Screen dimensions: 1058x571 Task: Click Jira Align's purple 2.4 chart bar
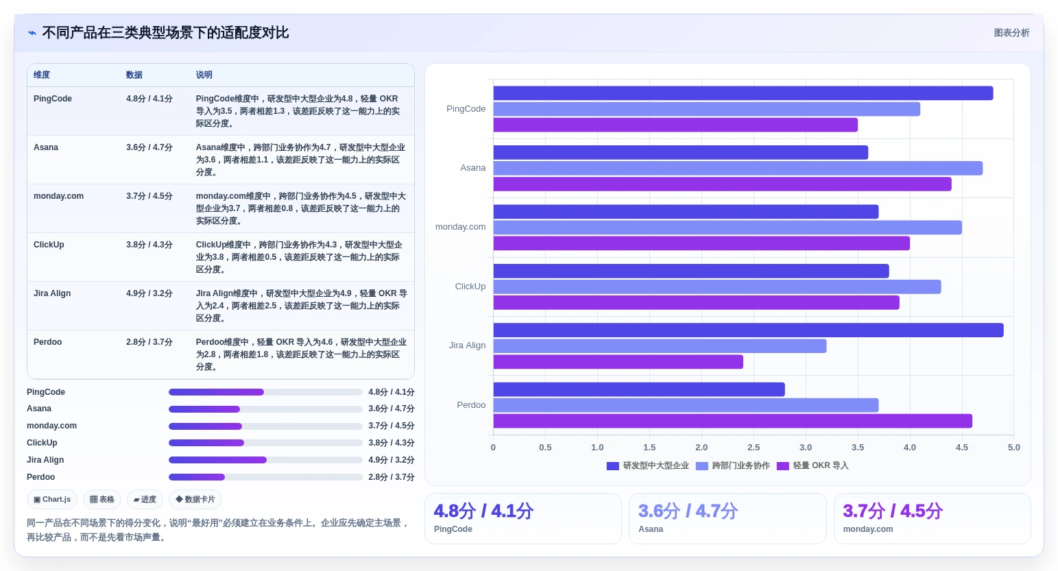(618, 362)
